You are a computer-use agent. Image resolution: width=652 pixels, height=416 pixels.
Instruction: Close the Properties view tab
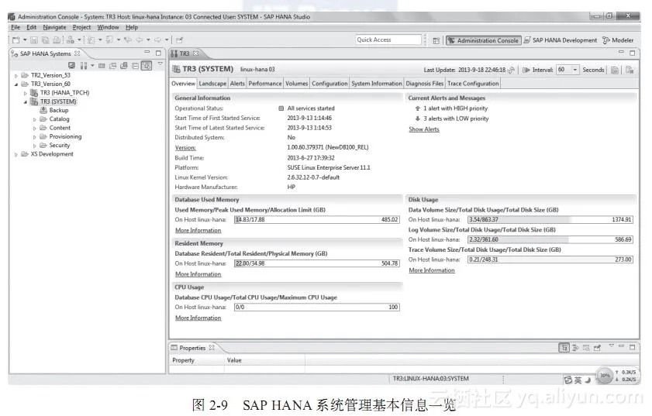coord(212,347)
